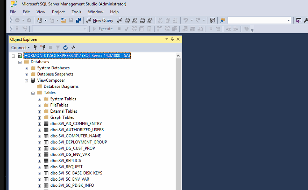Open the Edit menu
The width and height of the screenshot is (308, 190).
click(26, 12)
